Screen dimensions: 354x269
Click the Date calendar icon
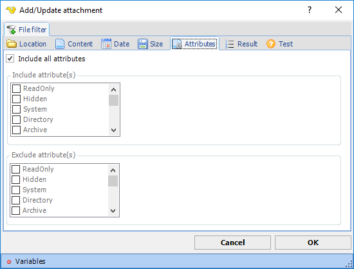pos(106,44)
